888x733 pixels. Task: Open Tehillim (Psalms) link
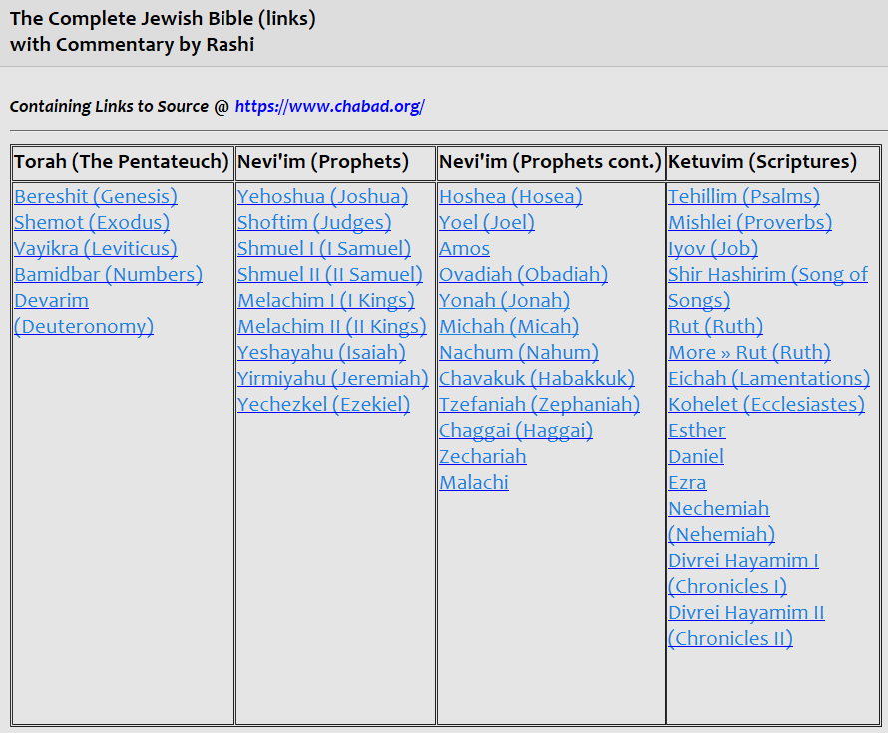[744, 197]
